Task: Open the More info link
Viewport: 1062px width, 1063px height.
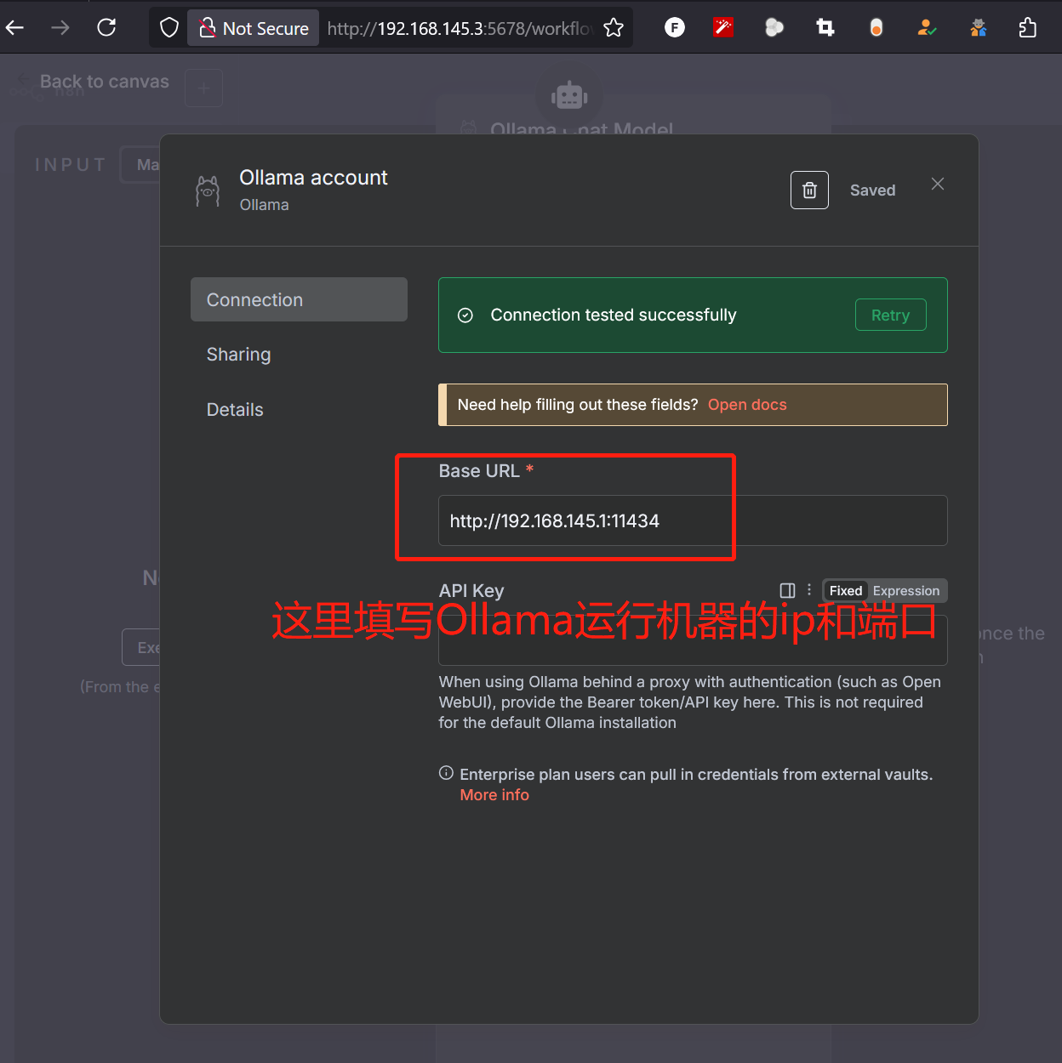Action: [494, 794]
